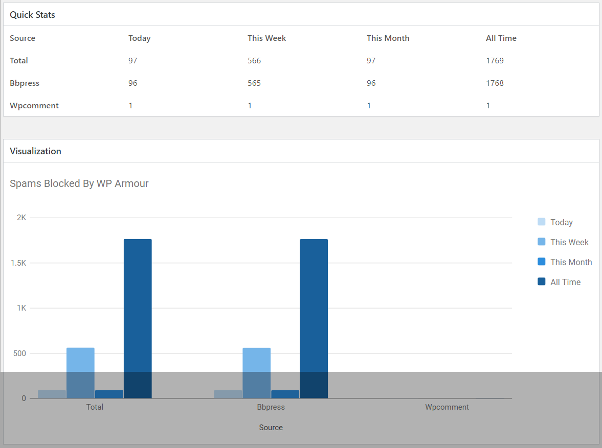The image size is (602, 448).
Task: Click the Wpcomment This Month link
Action: [x=369, y=105]
